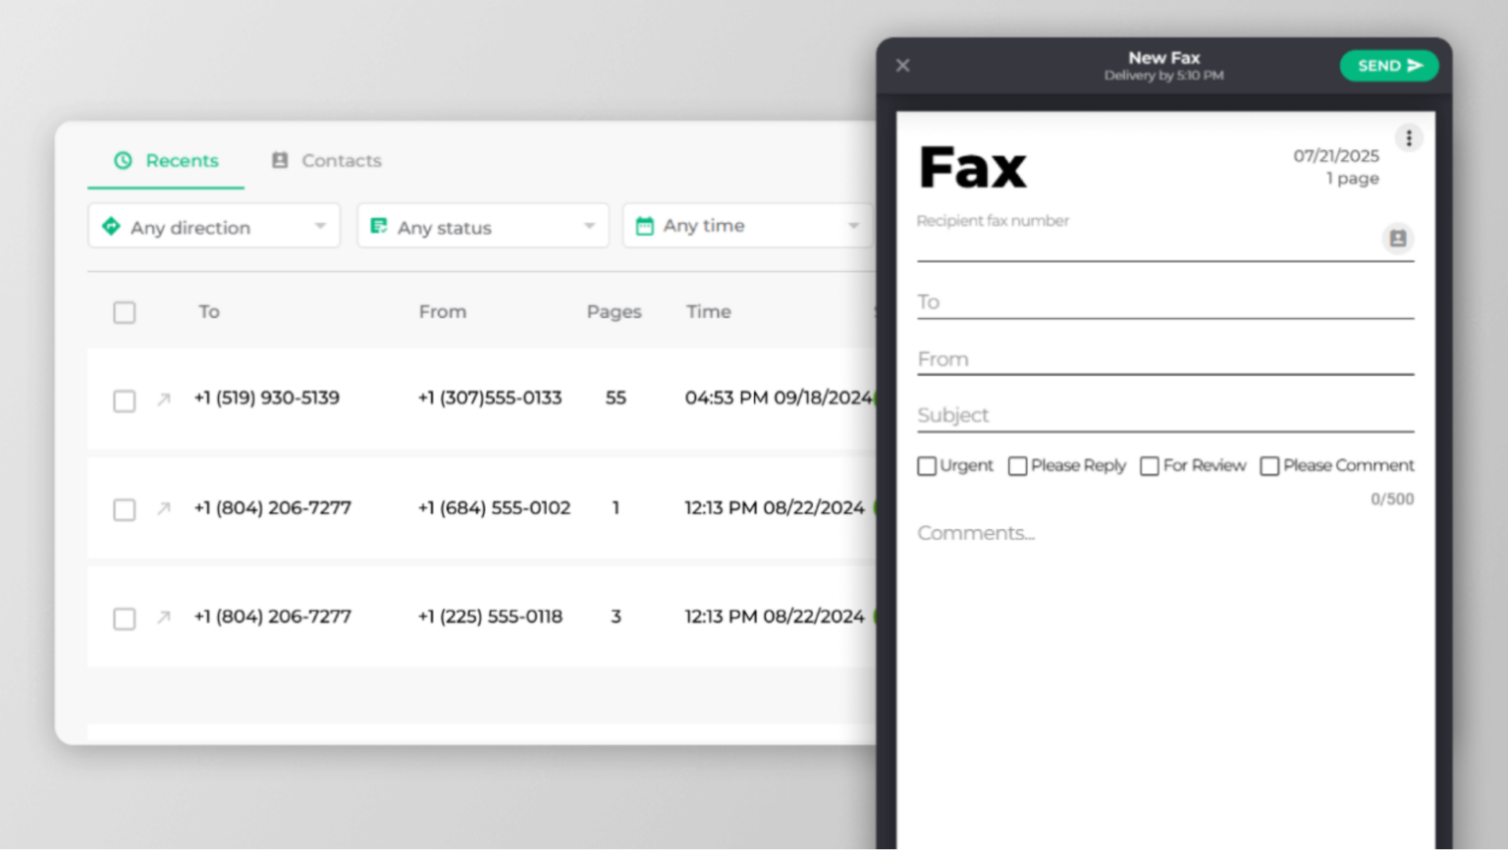1508x850 pixels.
Task: Click the SEND button to send the fax
Action: pyautogui.click(x=1388, y=65)
